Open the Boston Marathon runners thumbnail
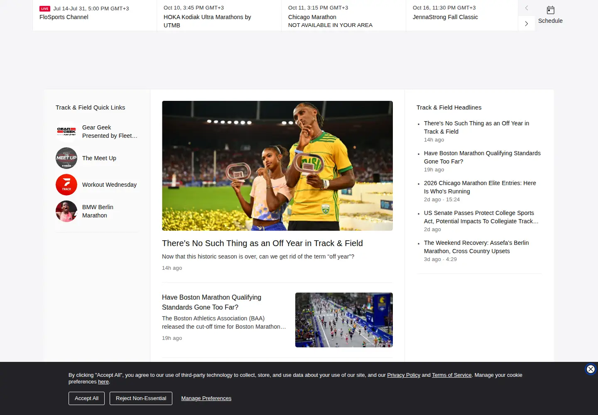This screenshot has height=415, width=598. (344, 320)
